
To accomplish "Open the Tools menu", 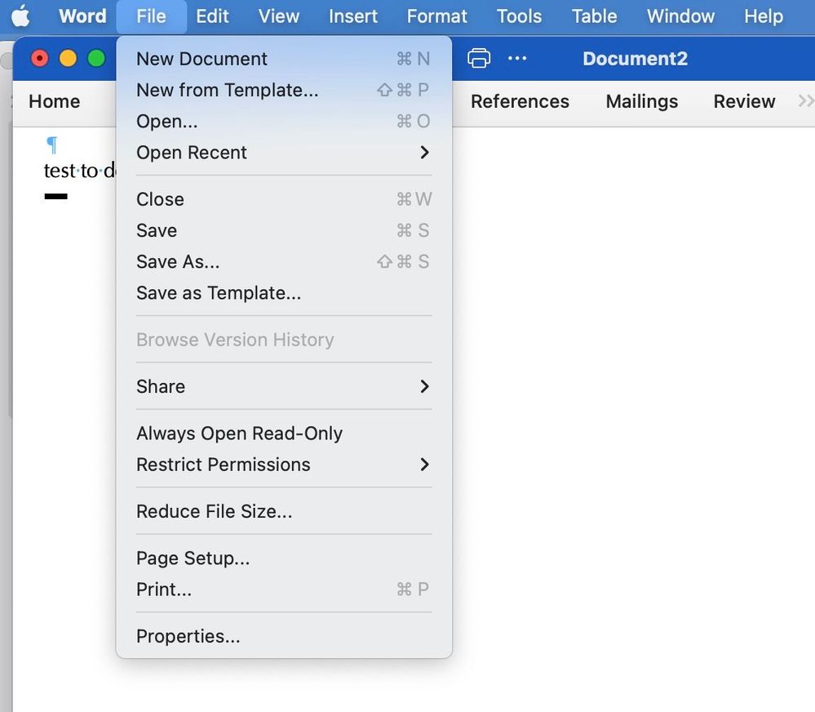I will click(519, 16).
